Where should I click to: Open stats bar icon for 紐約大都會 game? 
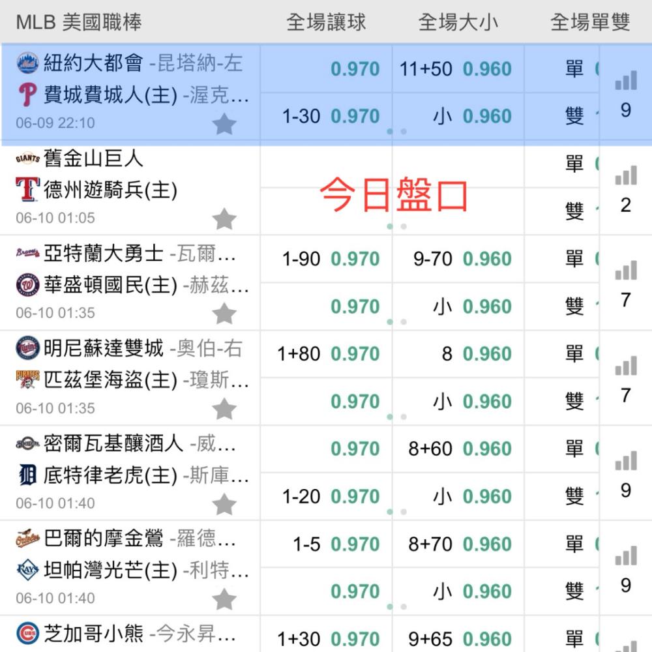pyautogui.click(x=626, y=80)
